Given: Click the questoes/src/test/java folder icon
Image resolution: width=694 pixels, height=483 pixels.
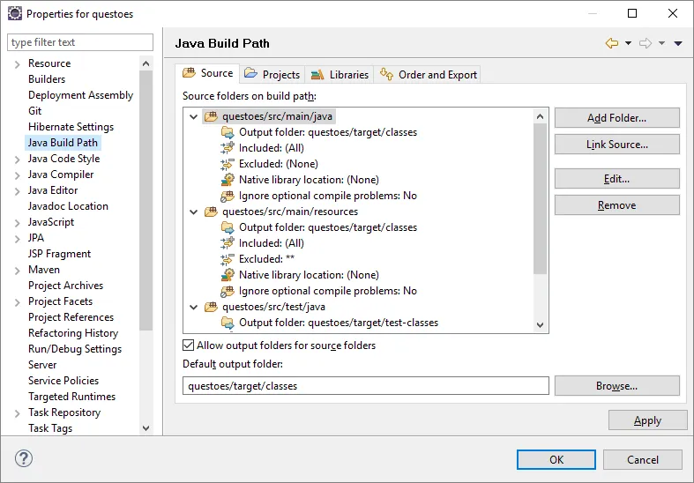Looking at the screenshot, I should (x=211, y=307).
